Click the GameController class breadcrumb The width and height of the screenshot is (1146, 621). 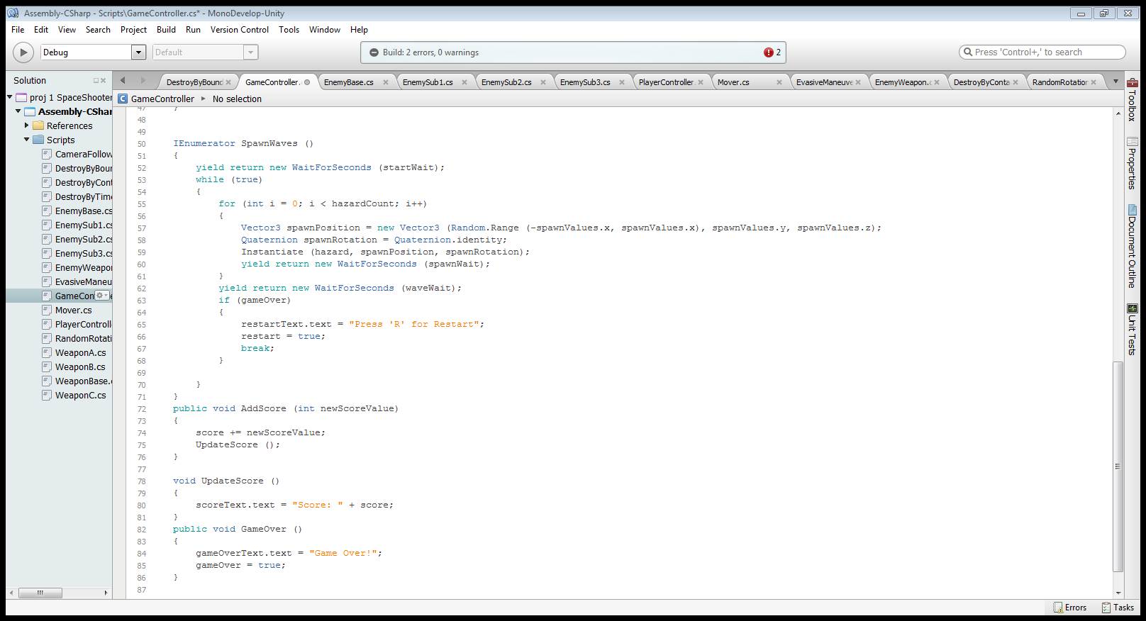tap(162, 99)
